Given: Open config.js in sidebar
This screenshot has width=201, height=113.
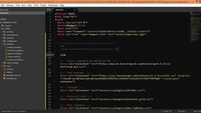Looking at the screenshot, I should (x=10, y=69).
